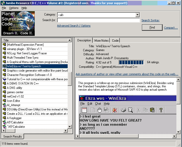This screenshot has height=147, width=182.
Task: Select A Keylogger title text
Action: (14, 118)
